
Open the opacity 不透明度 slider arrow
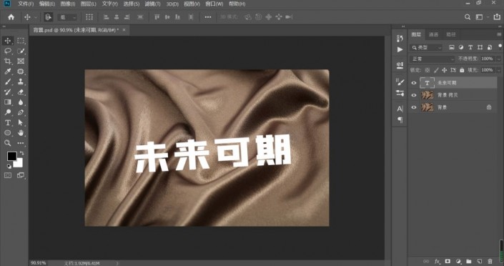coord(498,59)
